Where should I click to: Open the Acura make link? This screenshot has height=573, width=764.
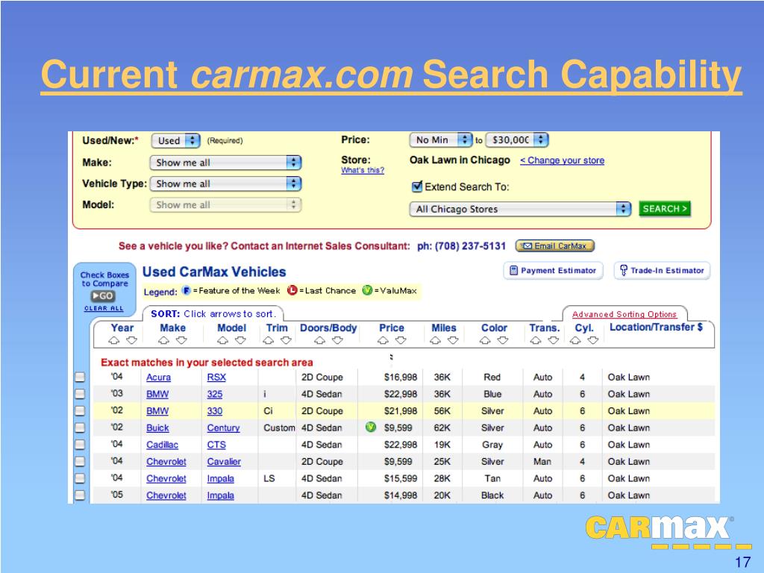click(158, 377)
